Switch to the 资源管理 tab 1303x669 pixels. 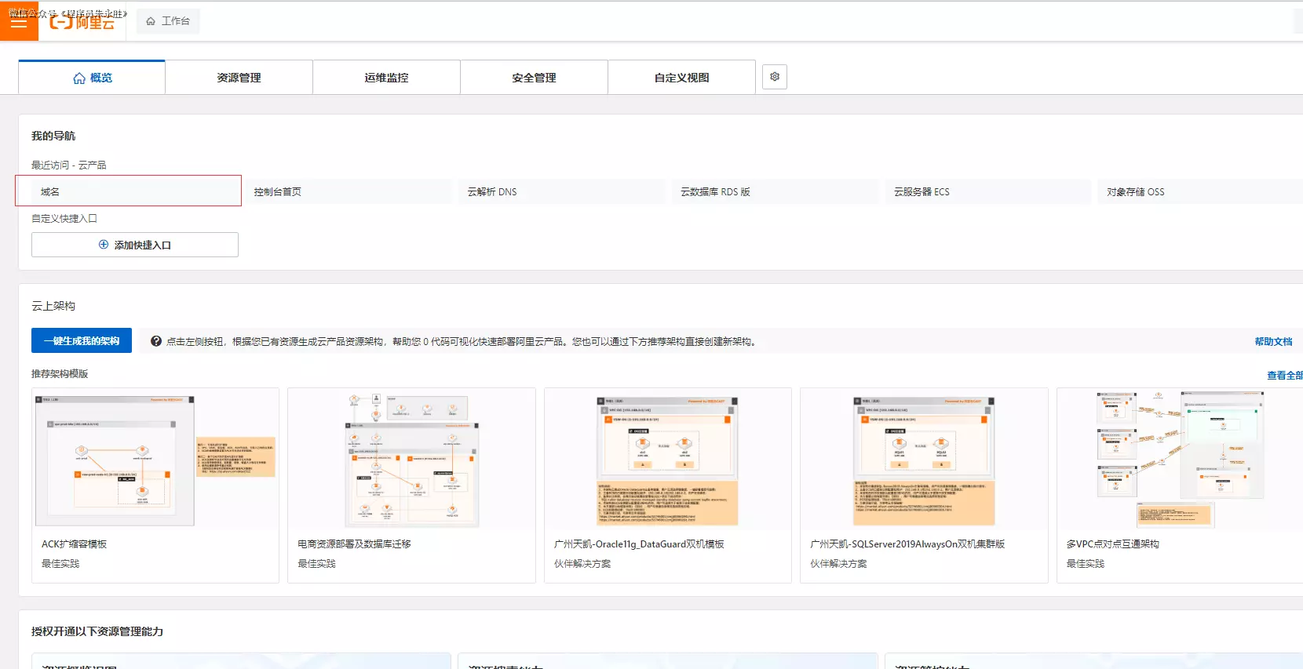tap(239, 78)
